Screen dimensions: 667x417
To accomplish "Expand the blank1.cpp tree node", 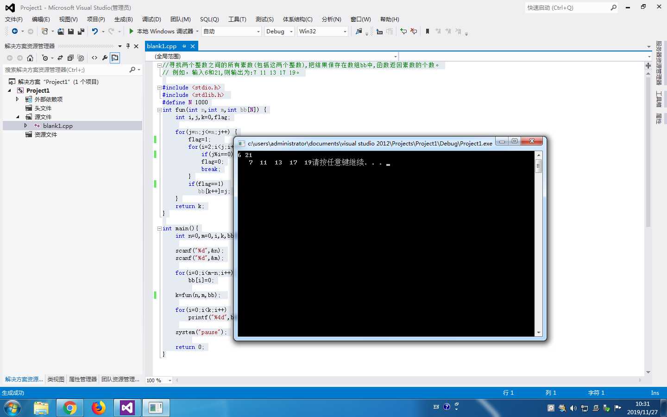I will 26,126.
